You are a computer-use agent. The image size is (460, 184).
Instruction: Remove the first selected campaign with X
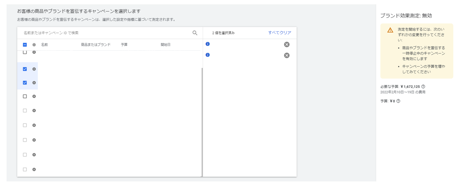[x=287, y=44]
